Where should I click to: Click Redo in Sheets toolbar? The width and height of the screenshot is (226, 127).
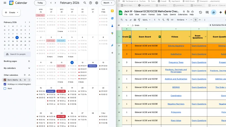(x=131, y=20)
